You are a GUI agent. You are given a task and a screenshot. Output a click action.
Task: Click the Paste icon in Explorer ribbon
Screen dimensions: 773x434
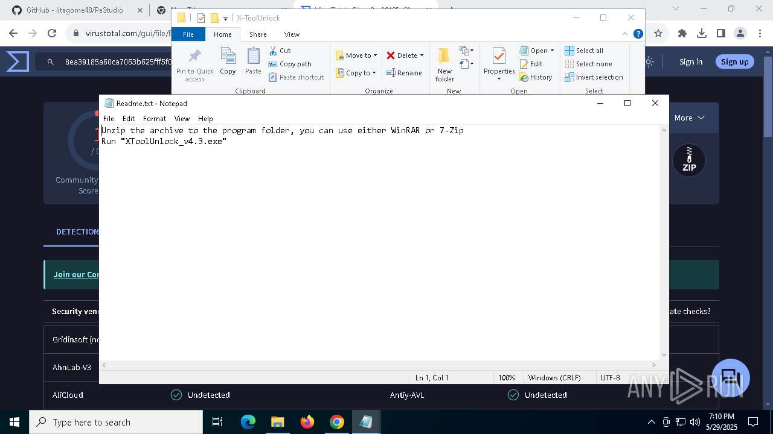click(x=253, y=57)
